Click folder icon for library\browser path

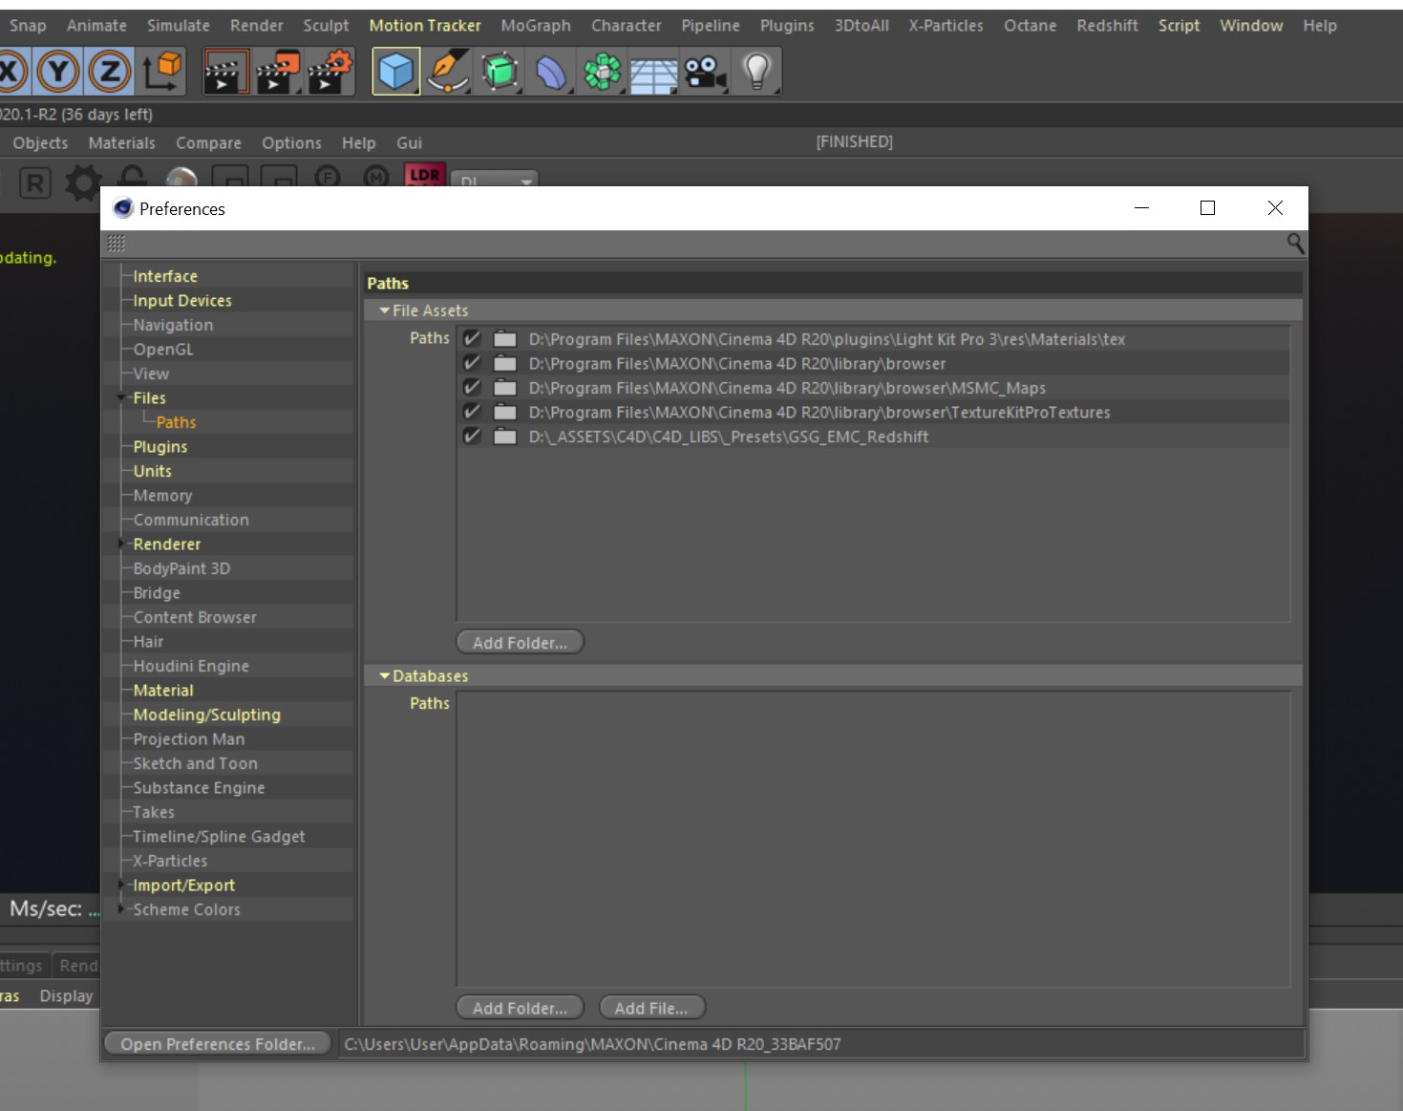point(505,364)
